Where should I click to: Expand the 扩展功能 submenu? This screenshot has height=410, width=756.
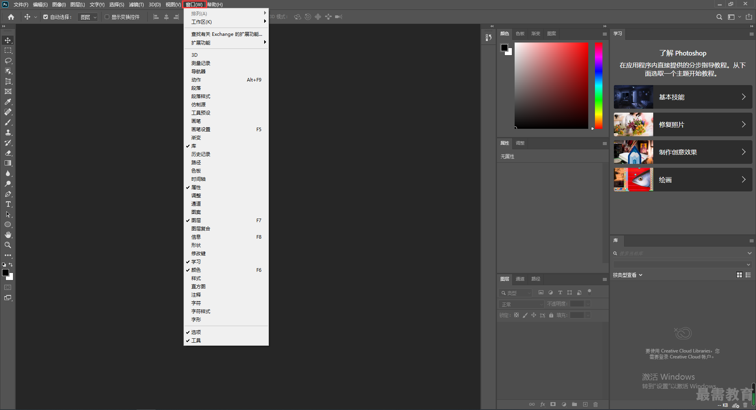point(226,43)
